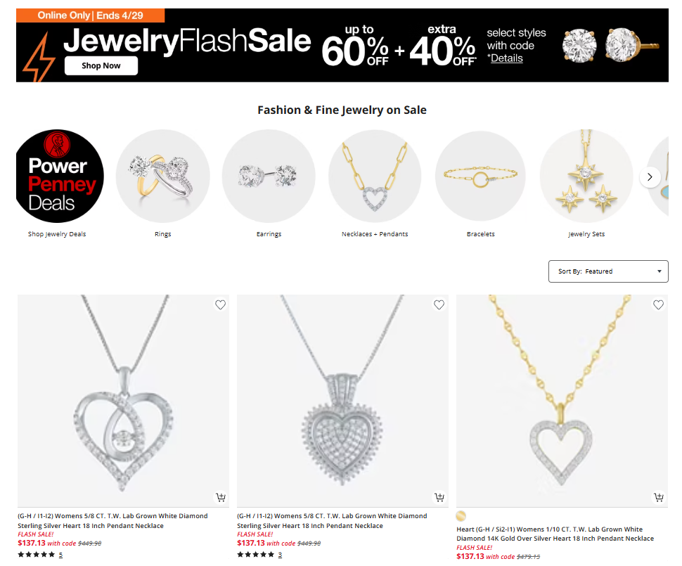The width and height of the screenshot is (682, 566).
Task: Open the cluster heart necklace product image
Action: [342, 400]
